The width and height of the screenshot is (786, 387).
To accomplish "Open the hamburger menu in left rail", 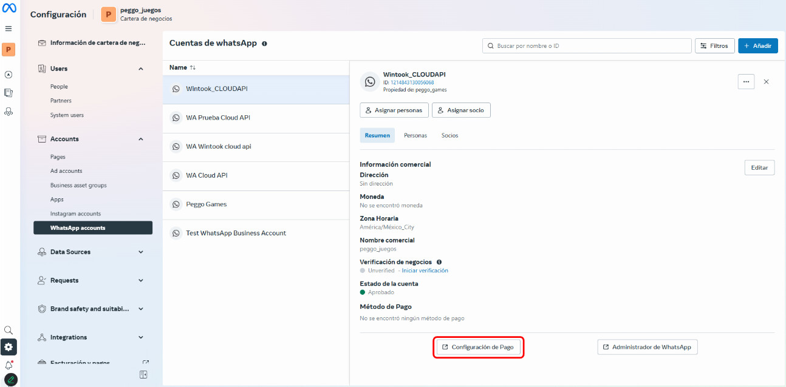I will point(9,29).
